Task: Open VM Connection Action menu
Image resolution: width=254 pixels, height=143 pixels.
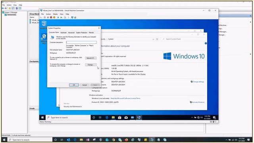Action: tap(48, 14)
